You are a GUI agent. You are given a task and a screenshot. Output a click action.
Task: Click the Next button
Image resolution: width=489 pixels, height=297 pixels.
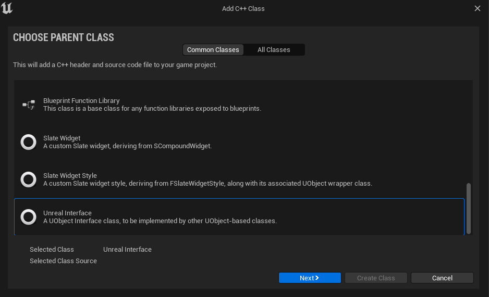pos(310,278)
